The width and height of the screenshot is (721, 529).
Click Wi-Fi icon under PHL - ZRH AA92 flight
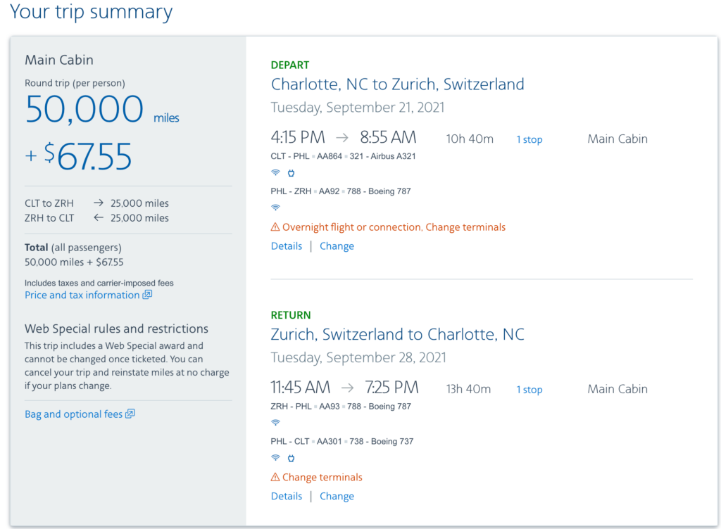(275, 208)
